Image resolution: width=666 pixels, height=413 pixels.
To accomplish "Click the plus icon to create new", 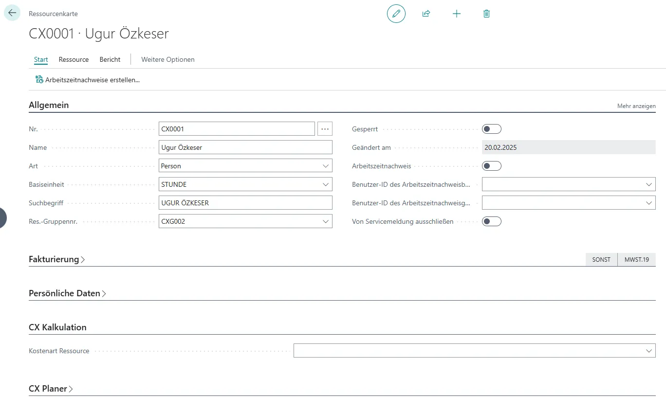I will point(456,14).
